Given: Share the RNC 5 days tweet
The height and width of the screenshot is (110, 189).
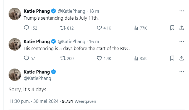Looking at the screenshot, I should pos(182,58).
